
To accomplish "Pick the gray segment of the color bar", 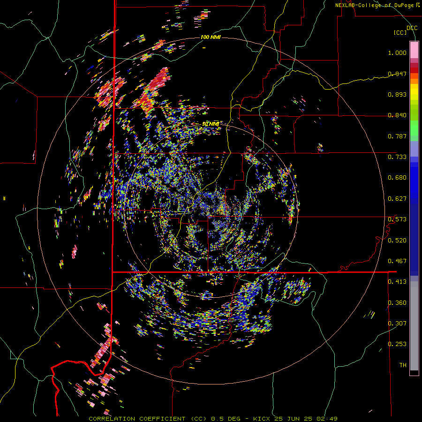I will tap(414, 326).
